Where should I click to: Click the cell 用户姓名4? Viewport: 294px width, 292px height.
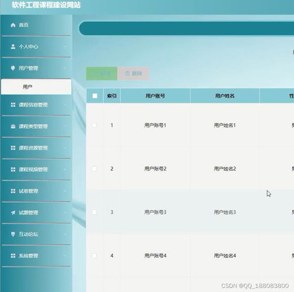[225, 256]
